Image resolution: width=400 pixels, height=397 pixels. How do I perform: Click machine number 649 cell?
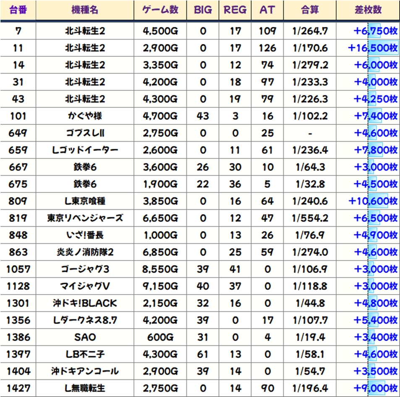point(18,133)
